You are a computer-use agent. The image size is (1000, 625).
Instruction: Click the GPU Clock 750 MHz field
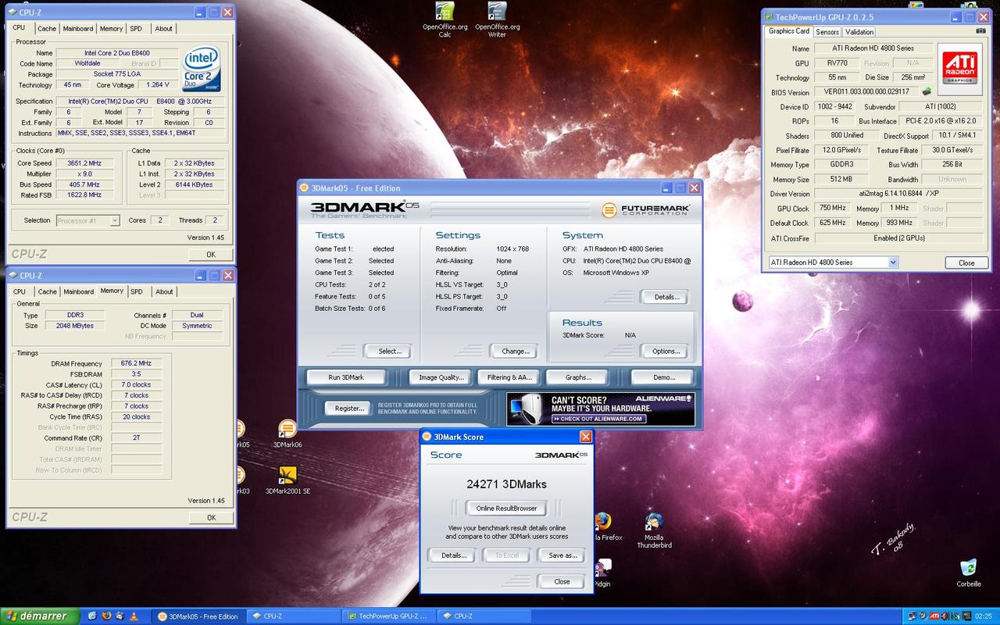pyautogui.click(x=833, y=208)
